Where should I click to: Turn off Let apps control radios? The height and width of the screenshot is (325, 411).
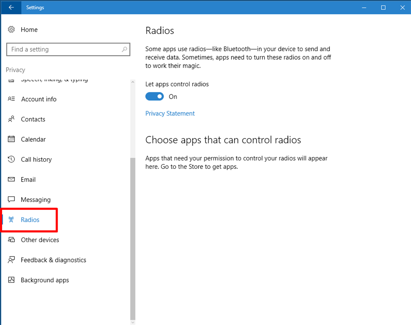point(155,96)
